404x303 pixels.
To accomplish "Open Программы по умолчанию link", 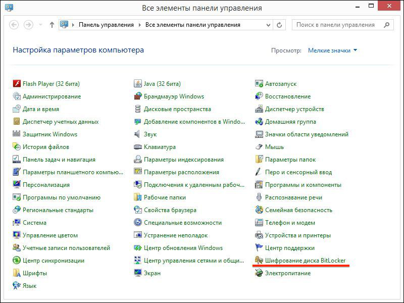I will [x=62, y=197].
